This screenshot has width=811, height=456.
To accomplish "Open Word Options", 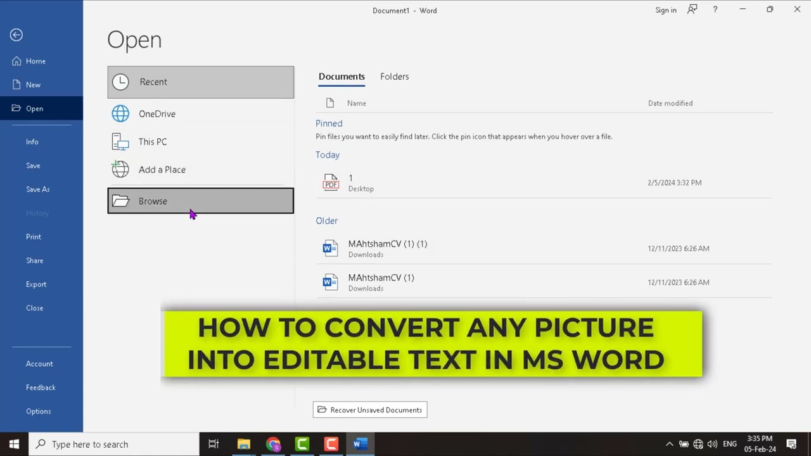I will (x=41, y=411).
